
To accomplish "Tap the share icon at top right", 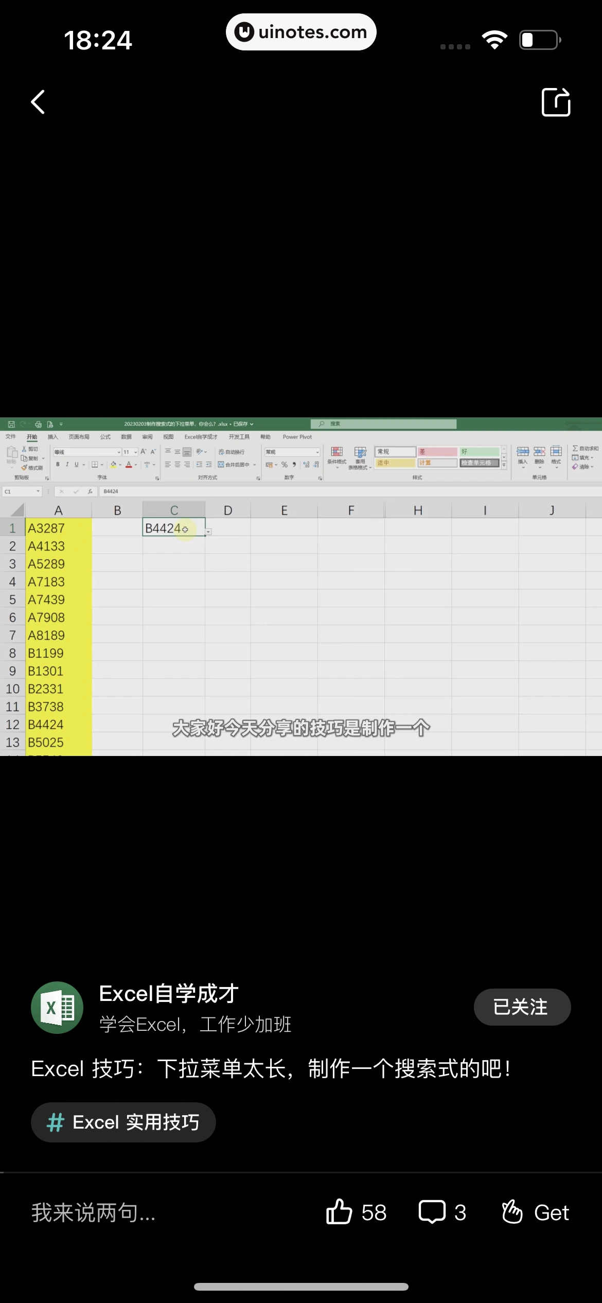I will pyautogui.click(x=556, y=102).
